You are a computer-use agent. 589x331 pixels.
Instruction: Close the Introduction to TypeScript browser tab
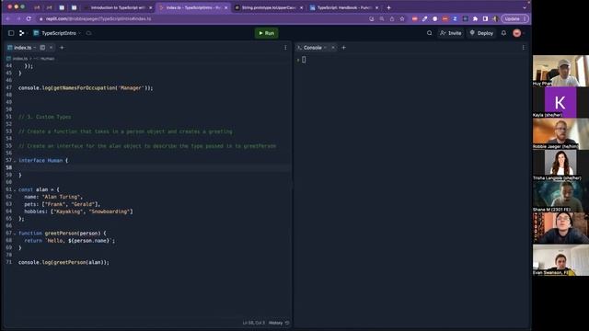151,7
